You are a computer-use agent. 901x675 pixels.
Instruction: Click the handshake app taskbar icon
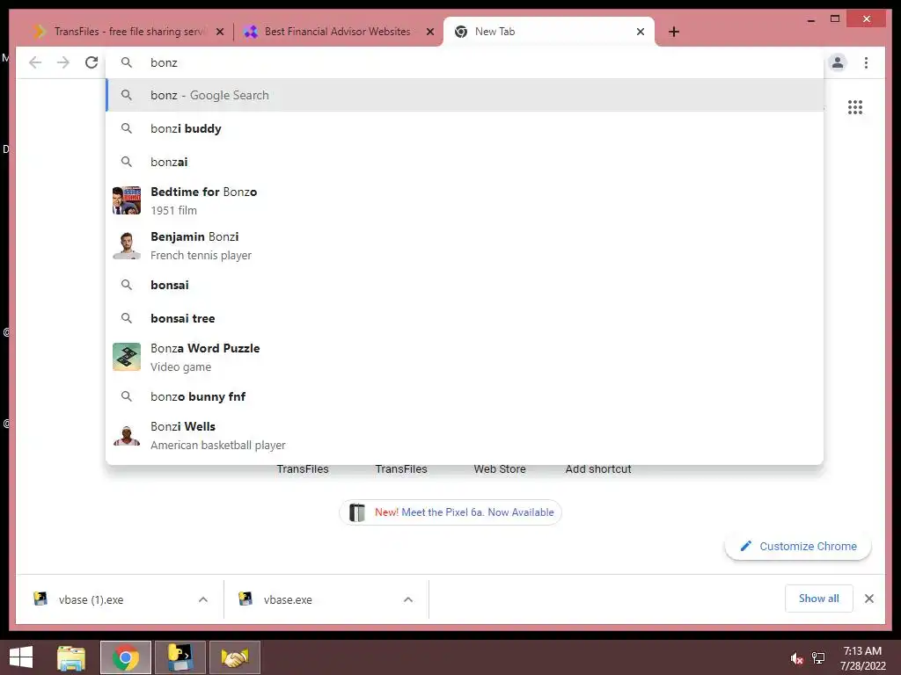pos(234,657)
